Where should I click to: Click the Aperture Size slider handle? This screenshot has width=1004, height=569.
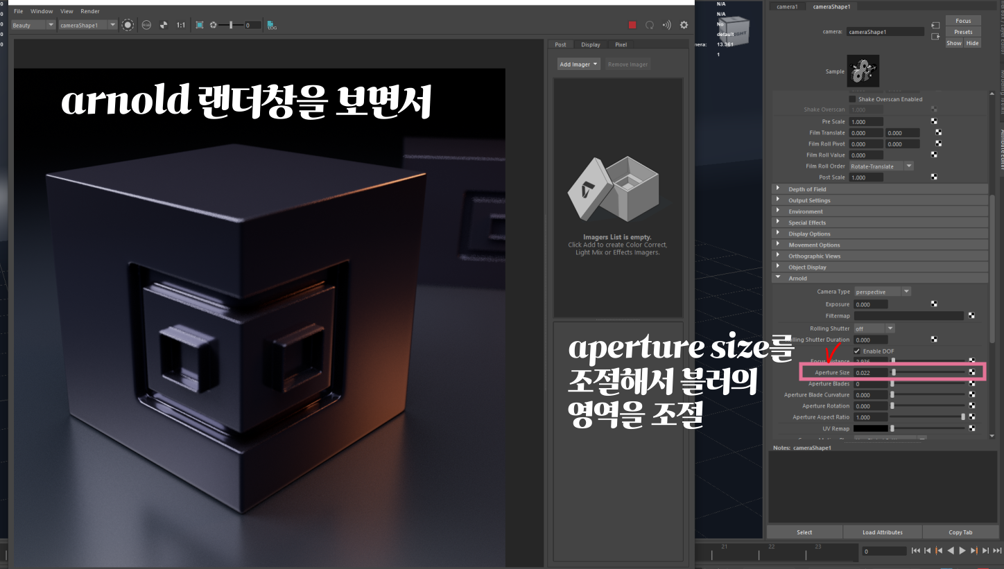click(894, 372)
